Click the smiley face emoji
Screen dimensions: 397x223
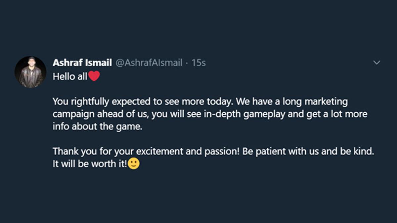pyautogui.click(x=133, y=164)
